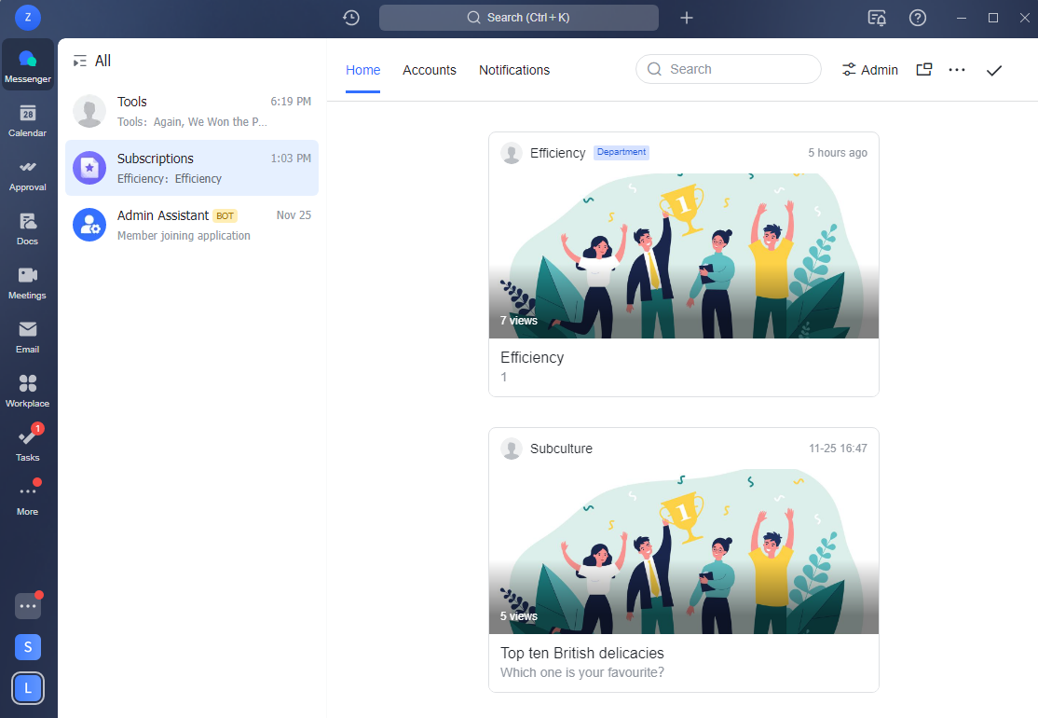Open the three-dot options menu in header
The height and width of the screenshot is (718, 1038).
[957, 70]
